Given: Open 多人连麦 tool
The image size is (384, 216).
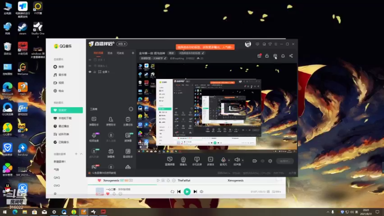Looking at the screenshot, I should click(111, 137).
